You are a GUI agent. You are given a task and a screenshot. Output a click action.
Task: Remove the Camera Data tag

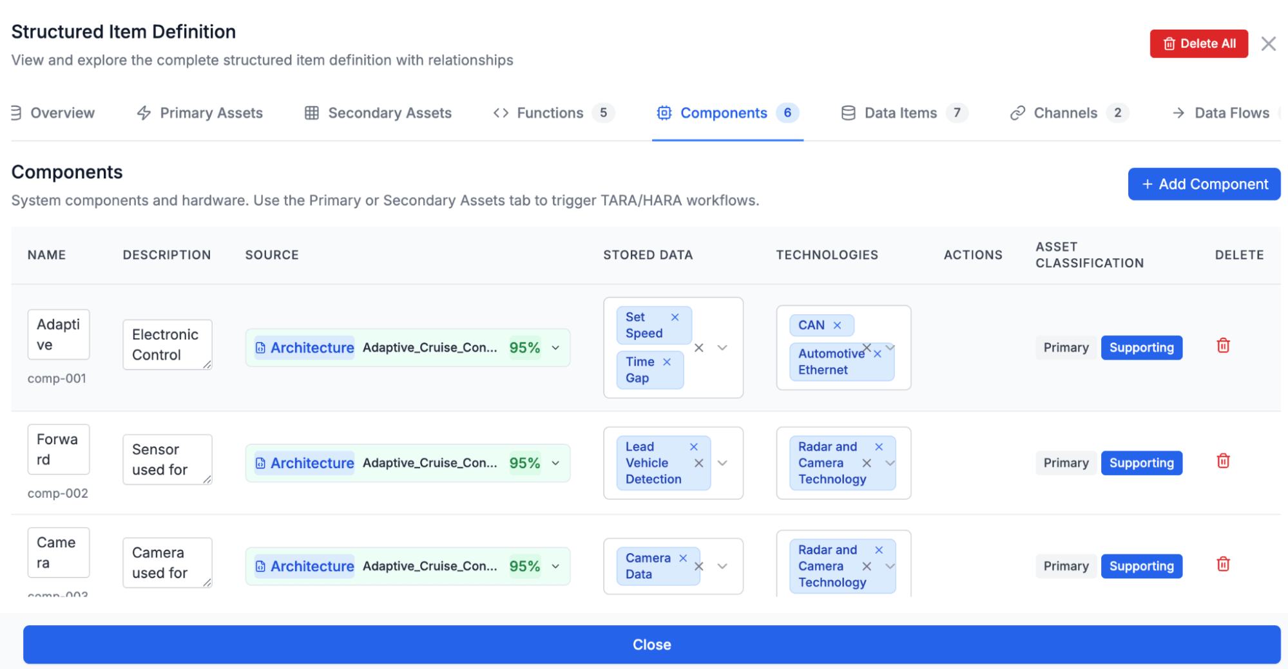[683, 558]
